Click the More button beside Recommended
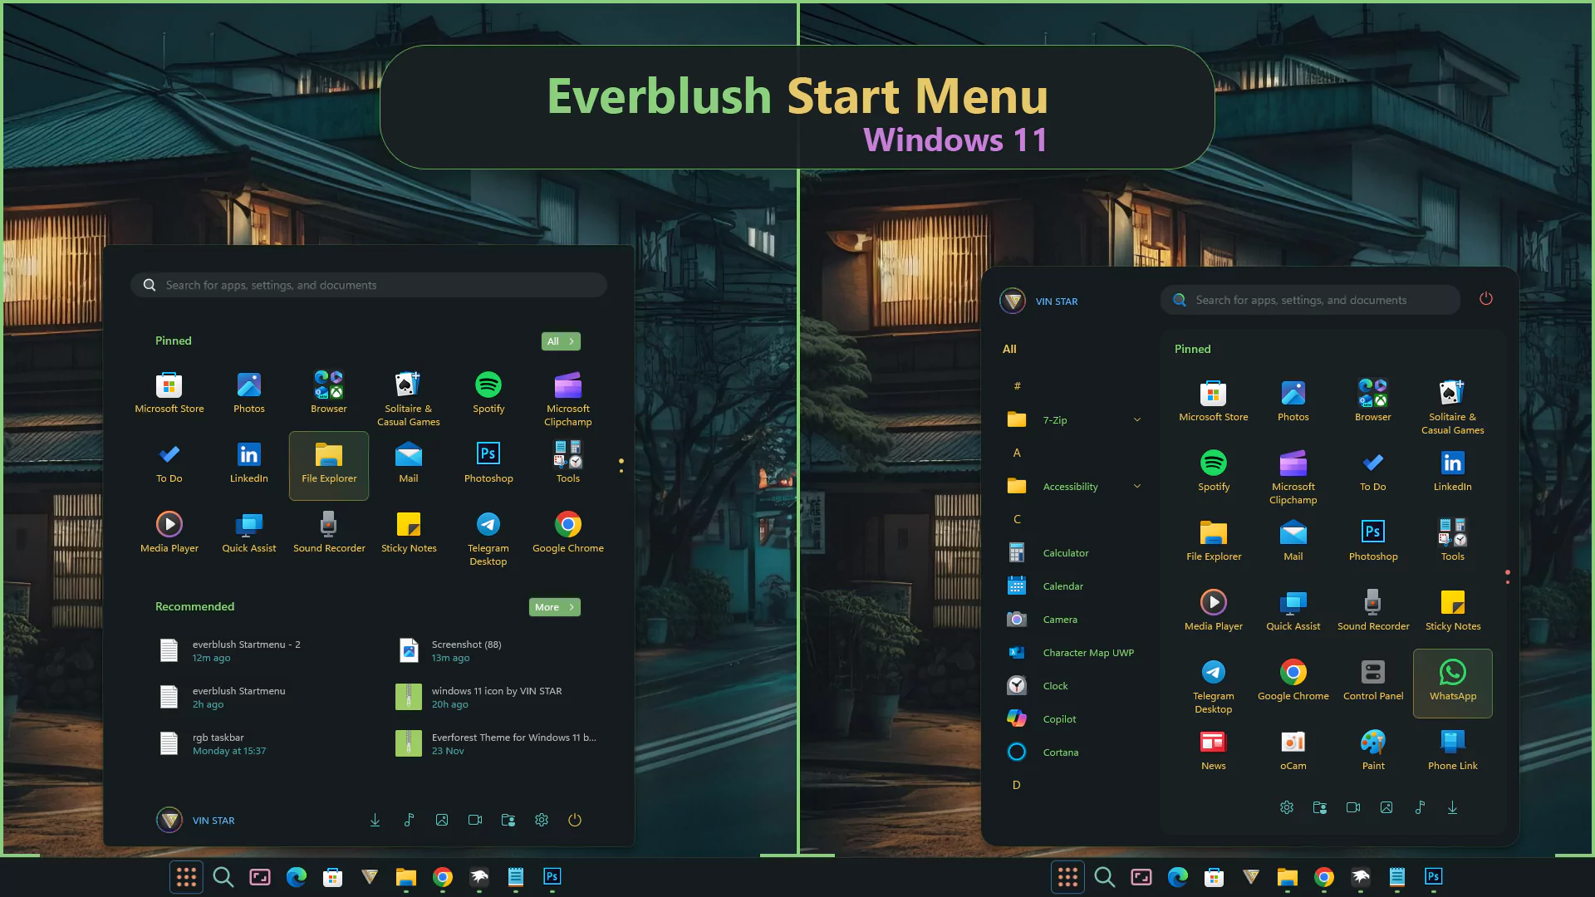The image size is (1595, 897). tap(554, 606)
